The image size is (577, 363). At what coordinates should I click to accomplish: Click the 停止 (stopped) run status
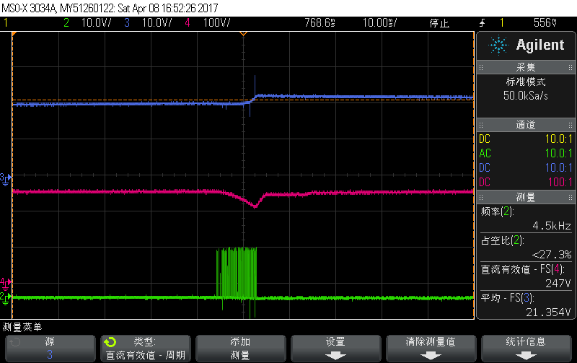[439, 23]
